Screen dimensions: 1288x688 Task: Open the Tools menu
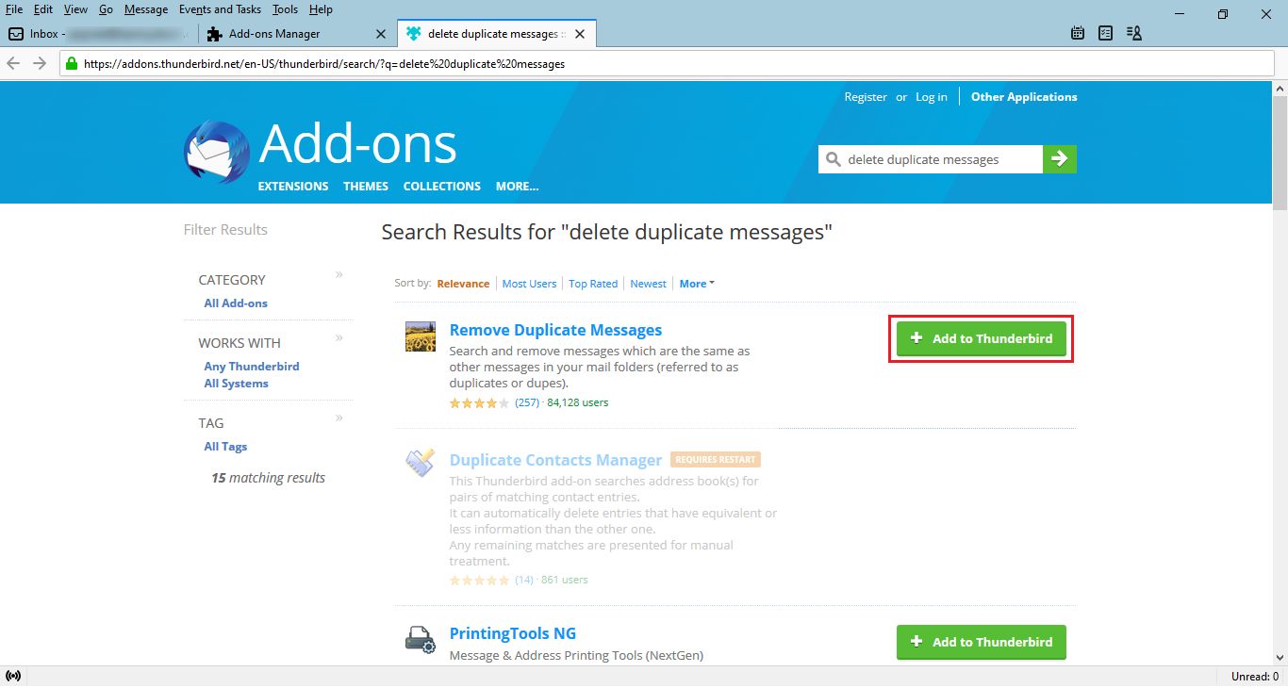tap(284, 9)
